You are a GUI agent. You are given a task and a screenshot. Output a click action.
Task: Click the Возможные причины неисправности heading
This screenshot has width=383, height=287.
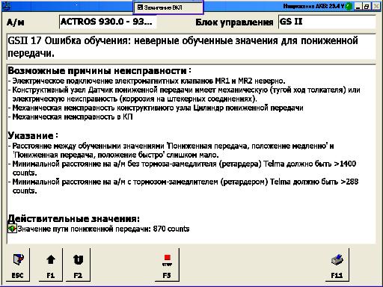tap(99, 71)
